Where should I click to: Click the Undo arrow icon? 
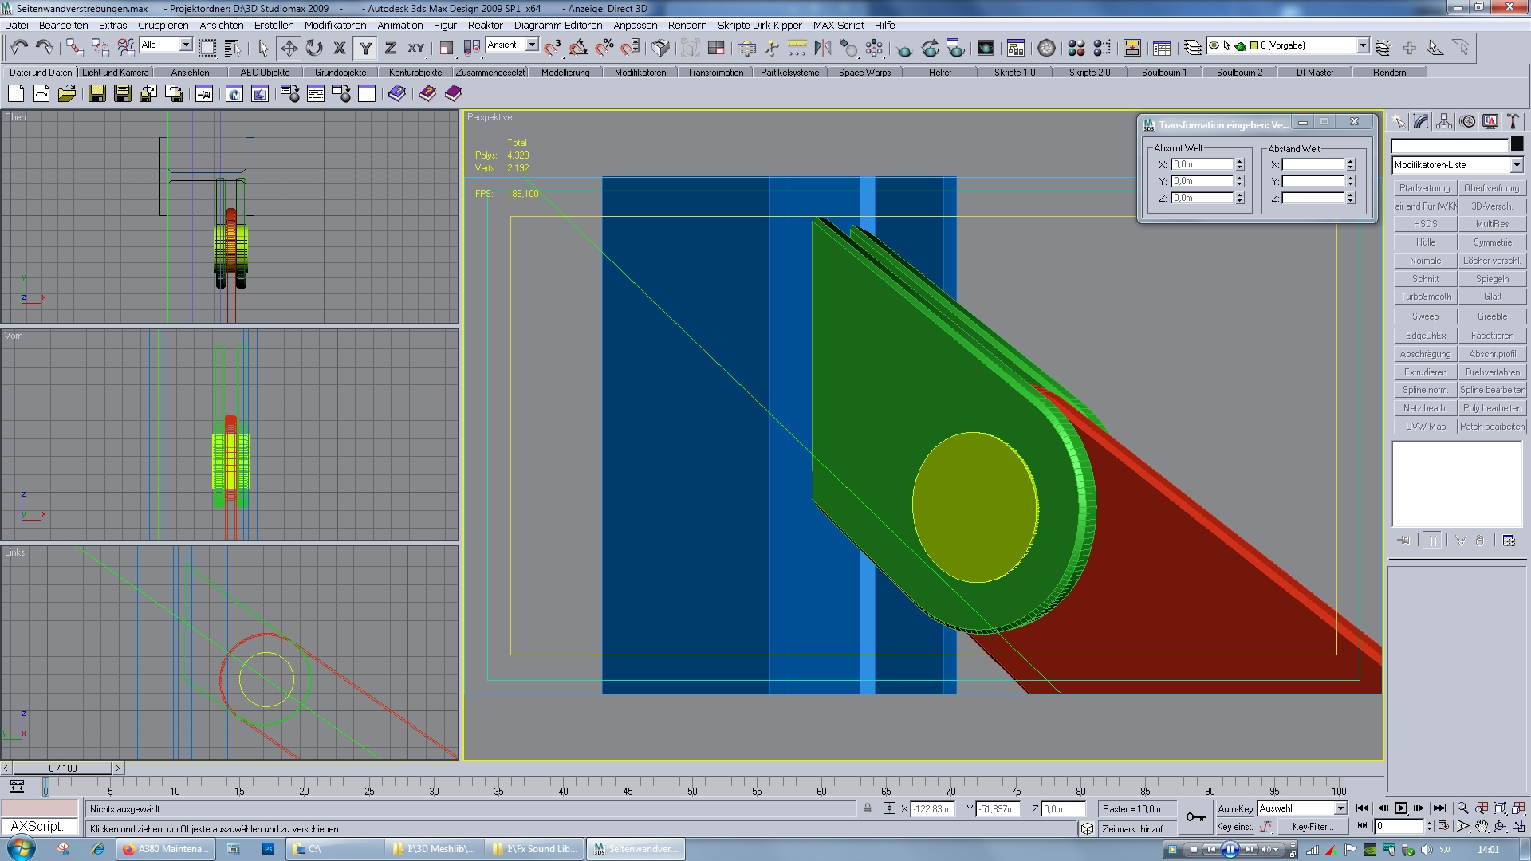pos(19,49)
